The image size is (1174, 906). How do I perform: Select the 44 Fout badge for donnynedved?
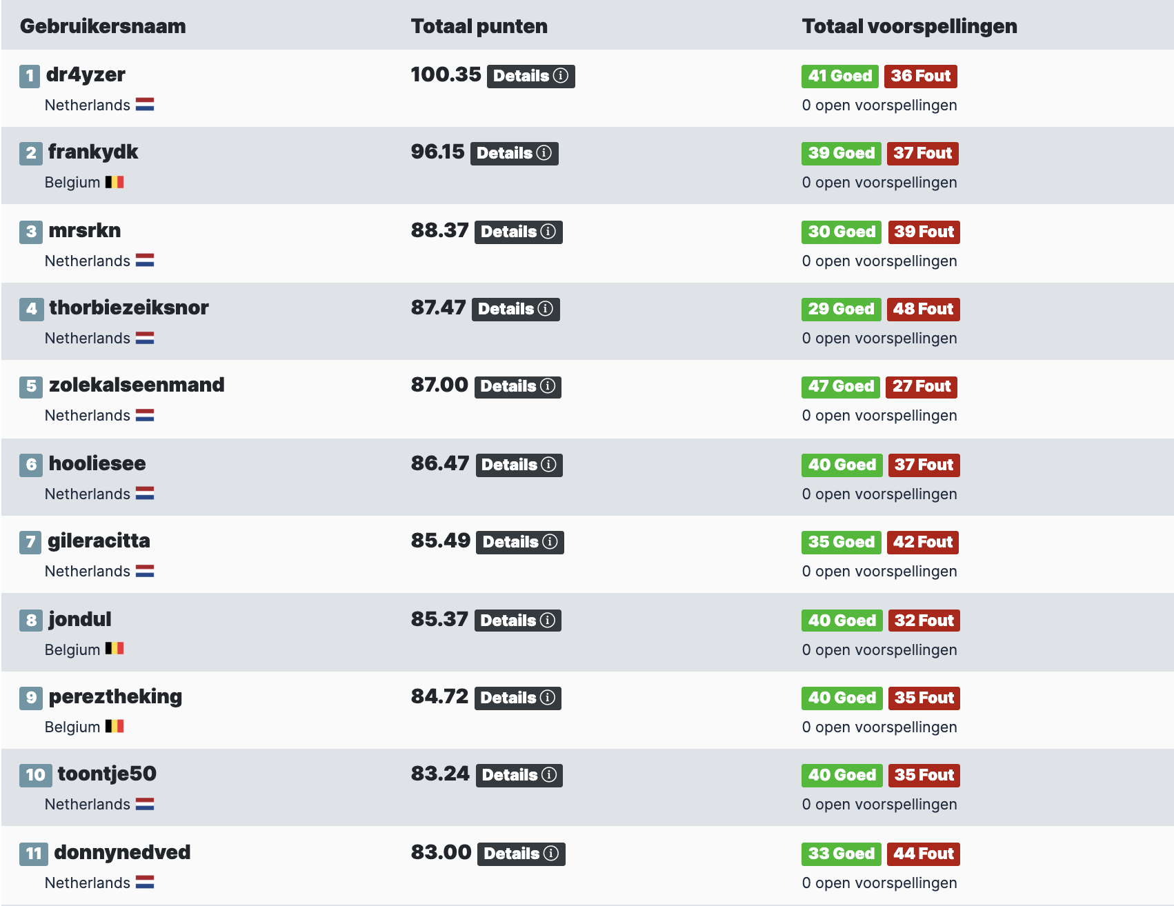pyautogui.click(x=923, y=854)
